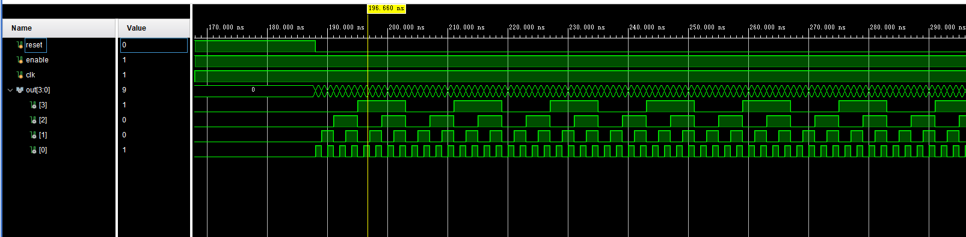This screenshot has height=237, width=966.
Task: Select bit [0] of out bus
Action: (x=43, y=150)
